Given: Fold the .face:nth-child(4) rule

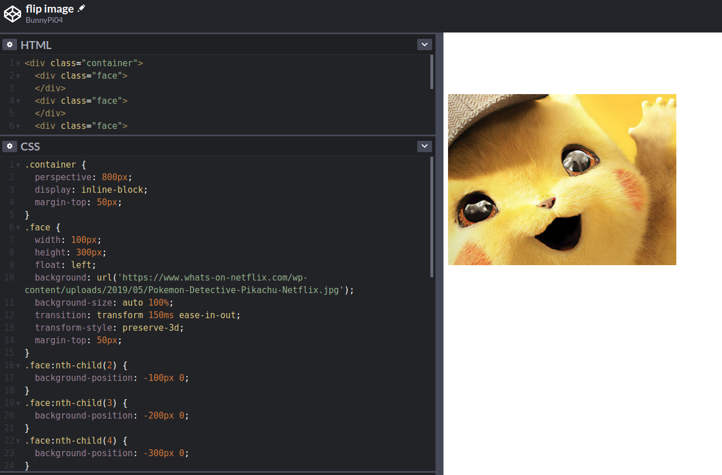Looking at the screenshot, I should (18, 441).
